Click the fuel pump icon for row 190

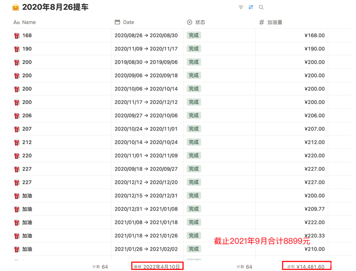point(17,49)
